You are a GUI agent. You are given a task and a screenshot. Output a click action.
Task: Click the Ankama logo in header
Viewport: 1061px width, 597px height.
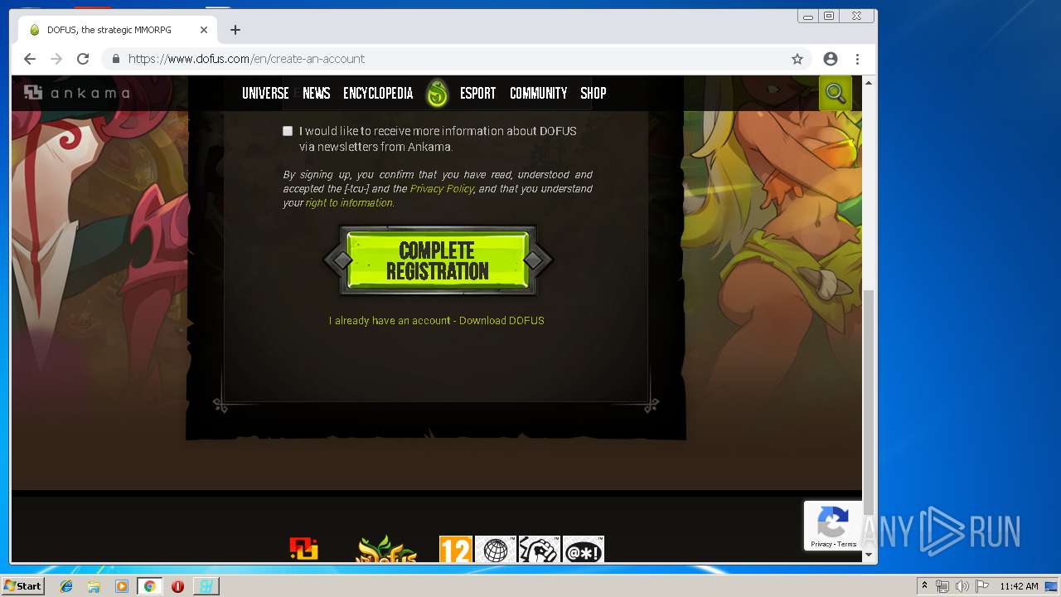(x=76, y=93)
